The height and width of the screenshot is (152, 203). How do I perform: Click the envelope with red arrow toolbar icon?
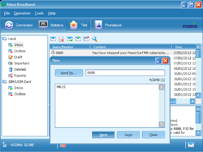87,39
